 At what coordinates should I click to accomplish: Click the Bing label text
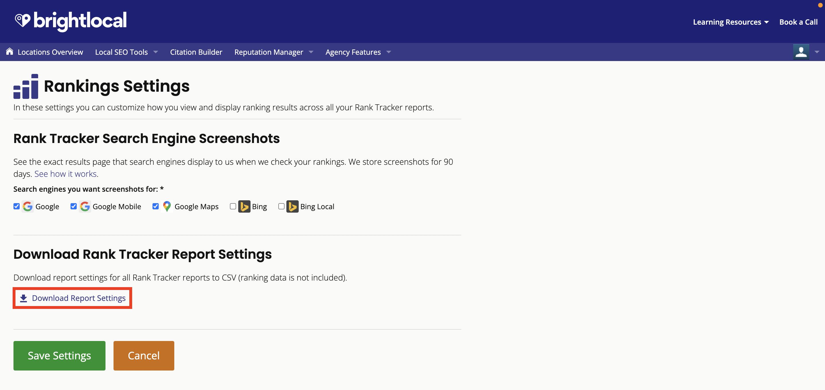[x=259, y=207]
